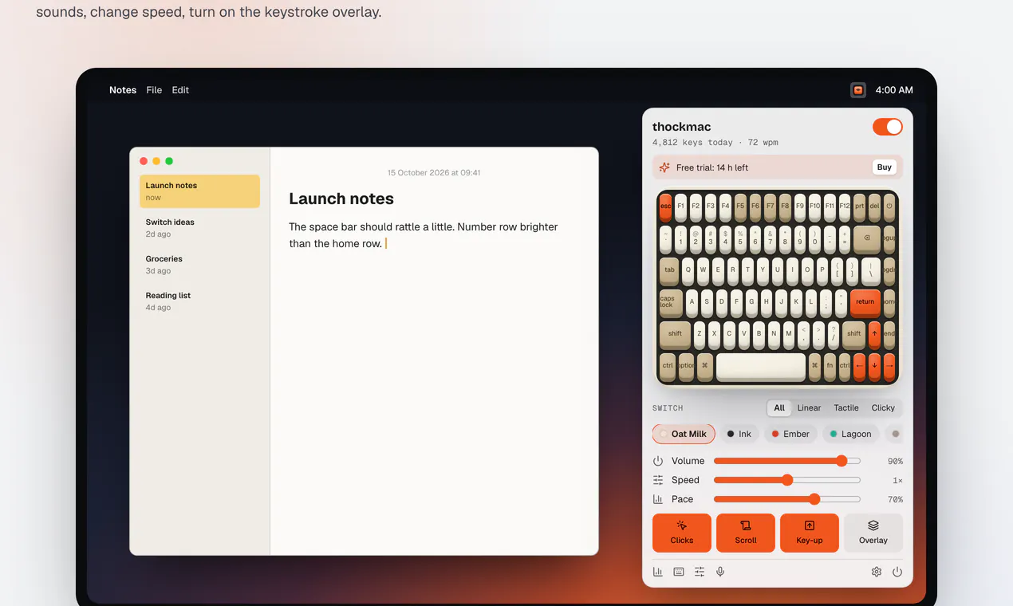Open the Switch ideas note
1013x606 pixels.
tap(199, 228)
